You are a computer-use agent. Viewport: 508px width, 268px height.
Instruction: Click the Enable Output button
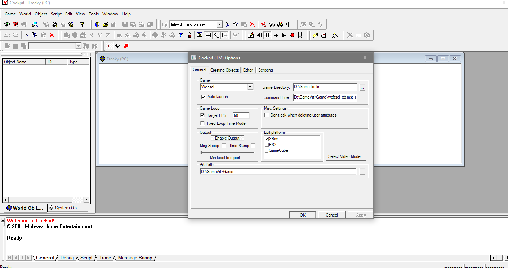[227, 138]
